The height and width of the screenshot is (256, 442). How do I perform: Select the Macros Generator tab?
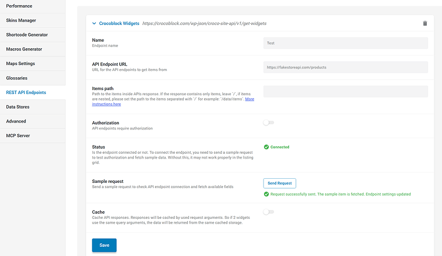(33, 49)
